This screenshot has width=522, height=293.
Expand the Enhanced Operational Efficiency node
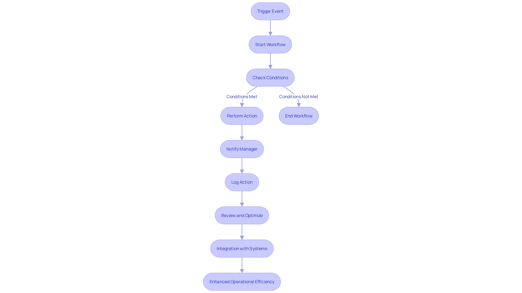[242, 282]
